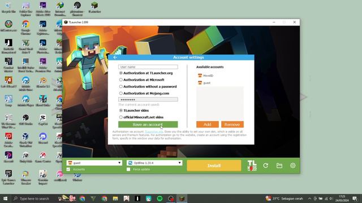Open Adobe Photoshop desktop shortcut

click(43, 46)
